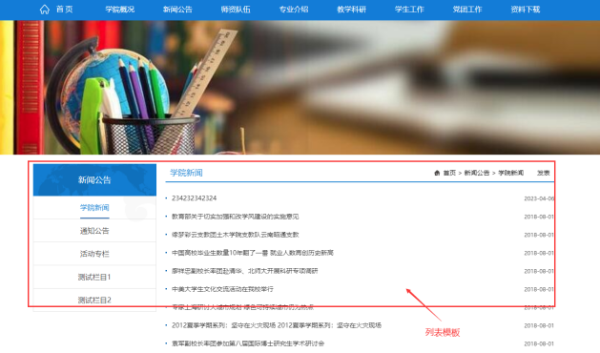
Task: Open the 教育部关于切实加强和改进学风建设 article
Action: click(x=236, y=217)
